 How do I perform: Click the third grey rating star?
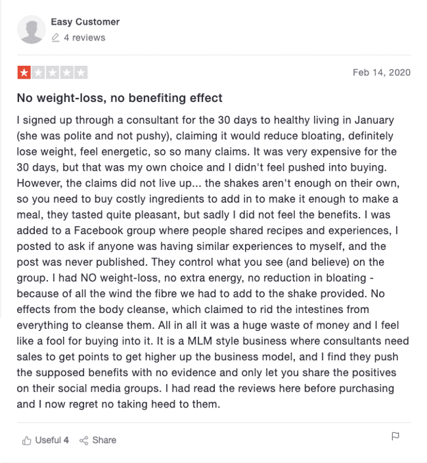click(x=53, y=73)
